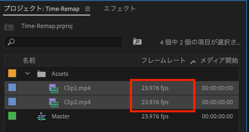Screen dimensions: 249x132
Task: Click the find-in-bin folder search icon
Action: tap(137, 42)
